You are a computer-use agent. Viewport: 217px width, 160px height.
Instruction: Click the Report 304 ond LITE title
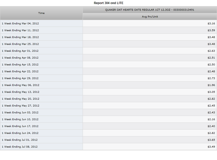tap(108, 3)
